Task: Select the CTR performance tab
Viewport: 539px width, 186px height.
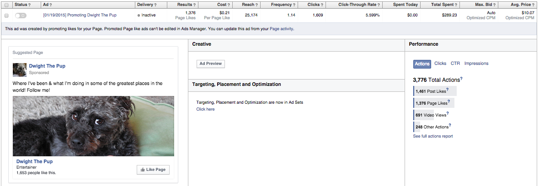Action: [x=455, y=64]
